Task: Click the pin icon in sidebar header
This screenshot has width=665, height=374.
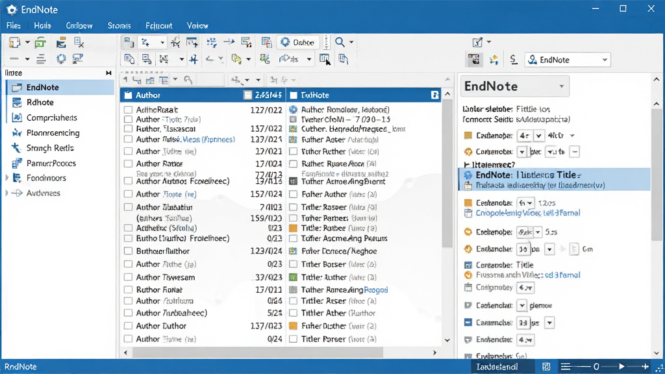Action: (x=108, y=73)
